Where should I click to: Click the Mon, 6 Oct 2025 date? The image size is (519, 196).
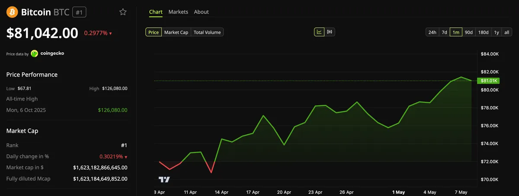click(26, 110)
